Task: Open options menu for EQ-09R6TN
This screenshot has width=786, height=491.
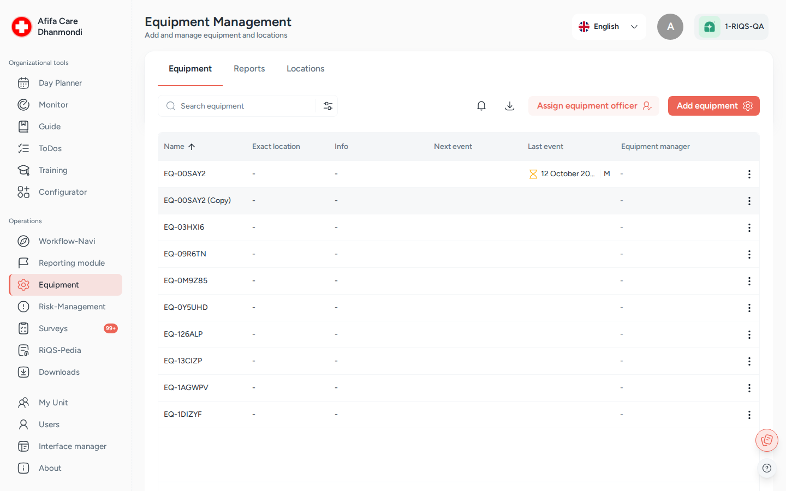Action: click(749, 254)
